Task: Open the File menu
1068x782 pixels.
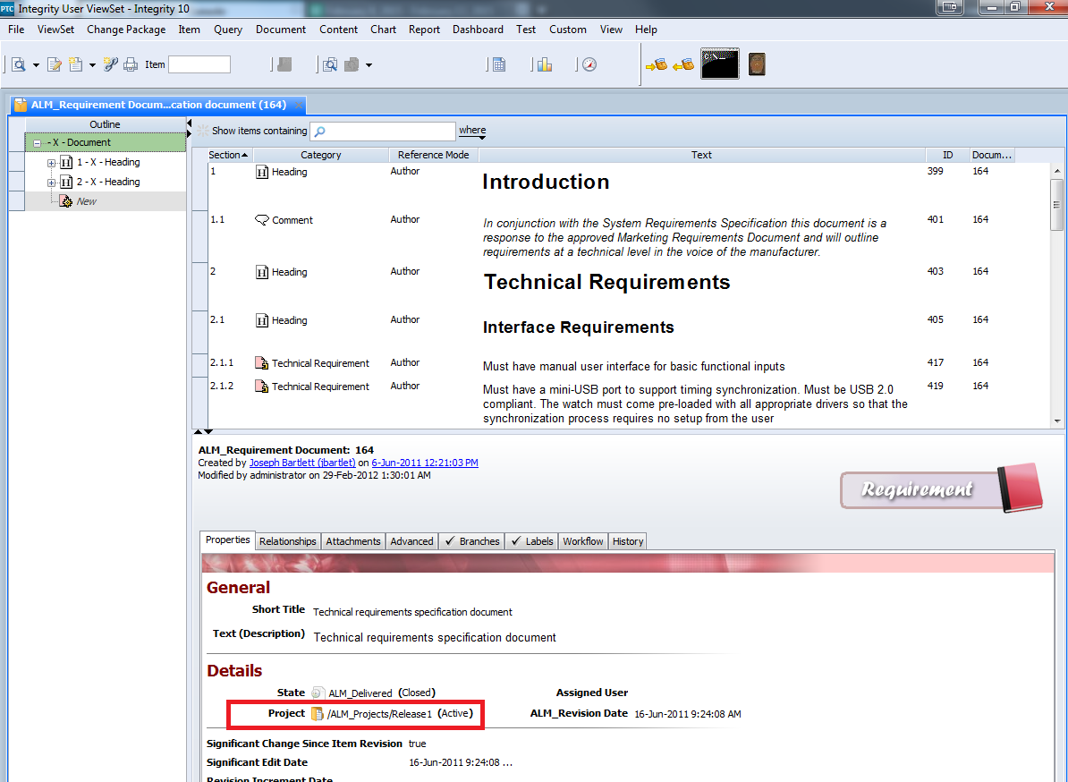Action: coord(16,30)
